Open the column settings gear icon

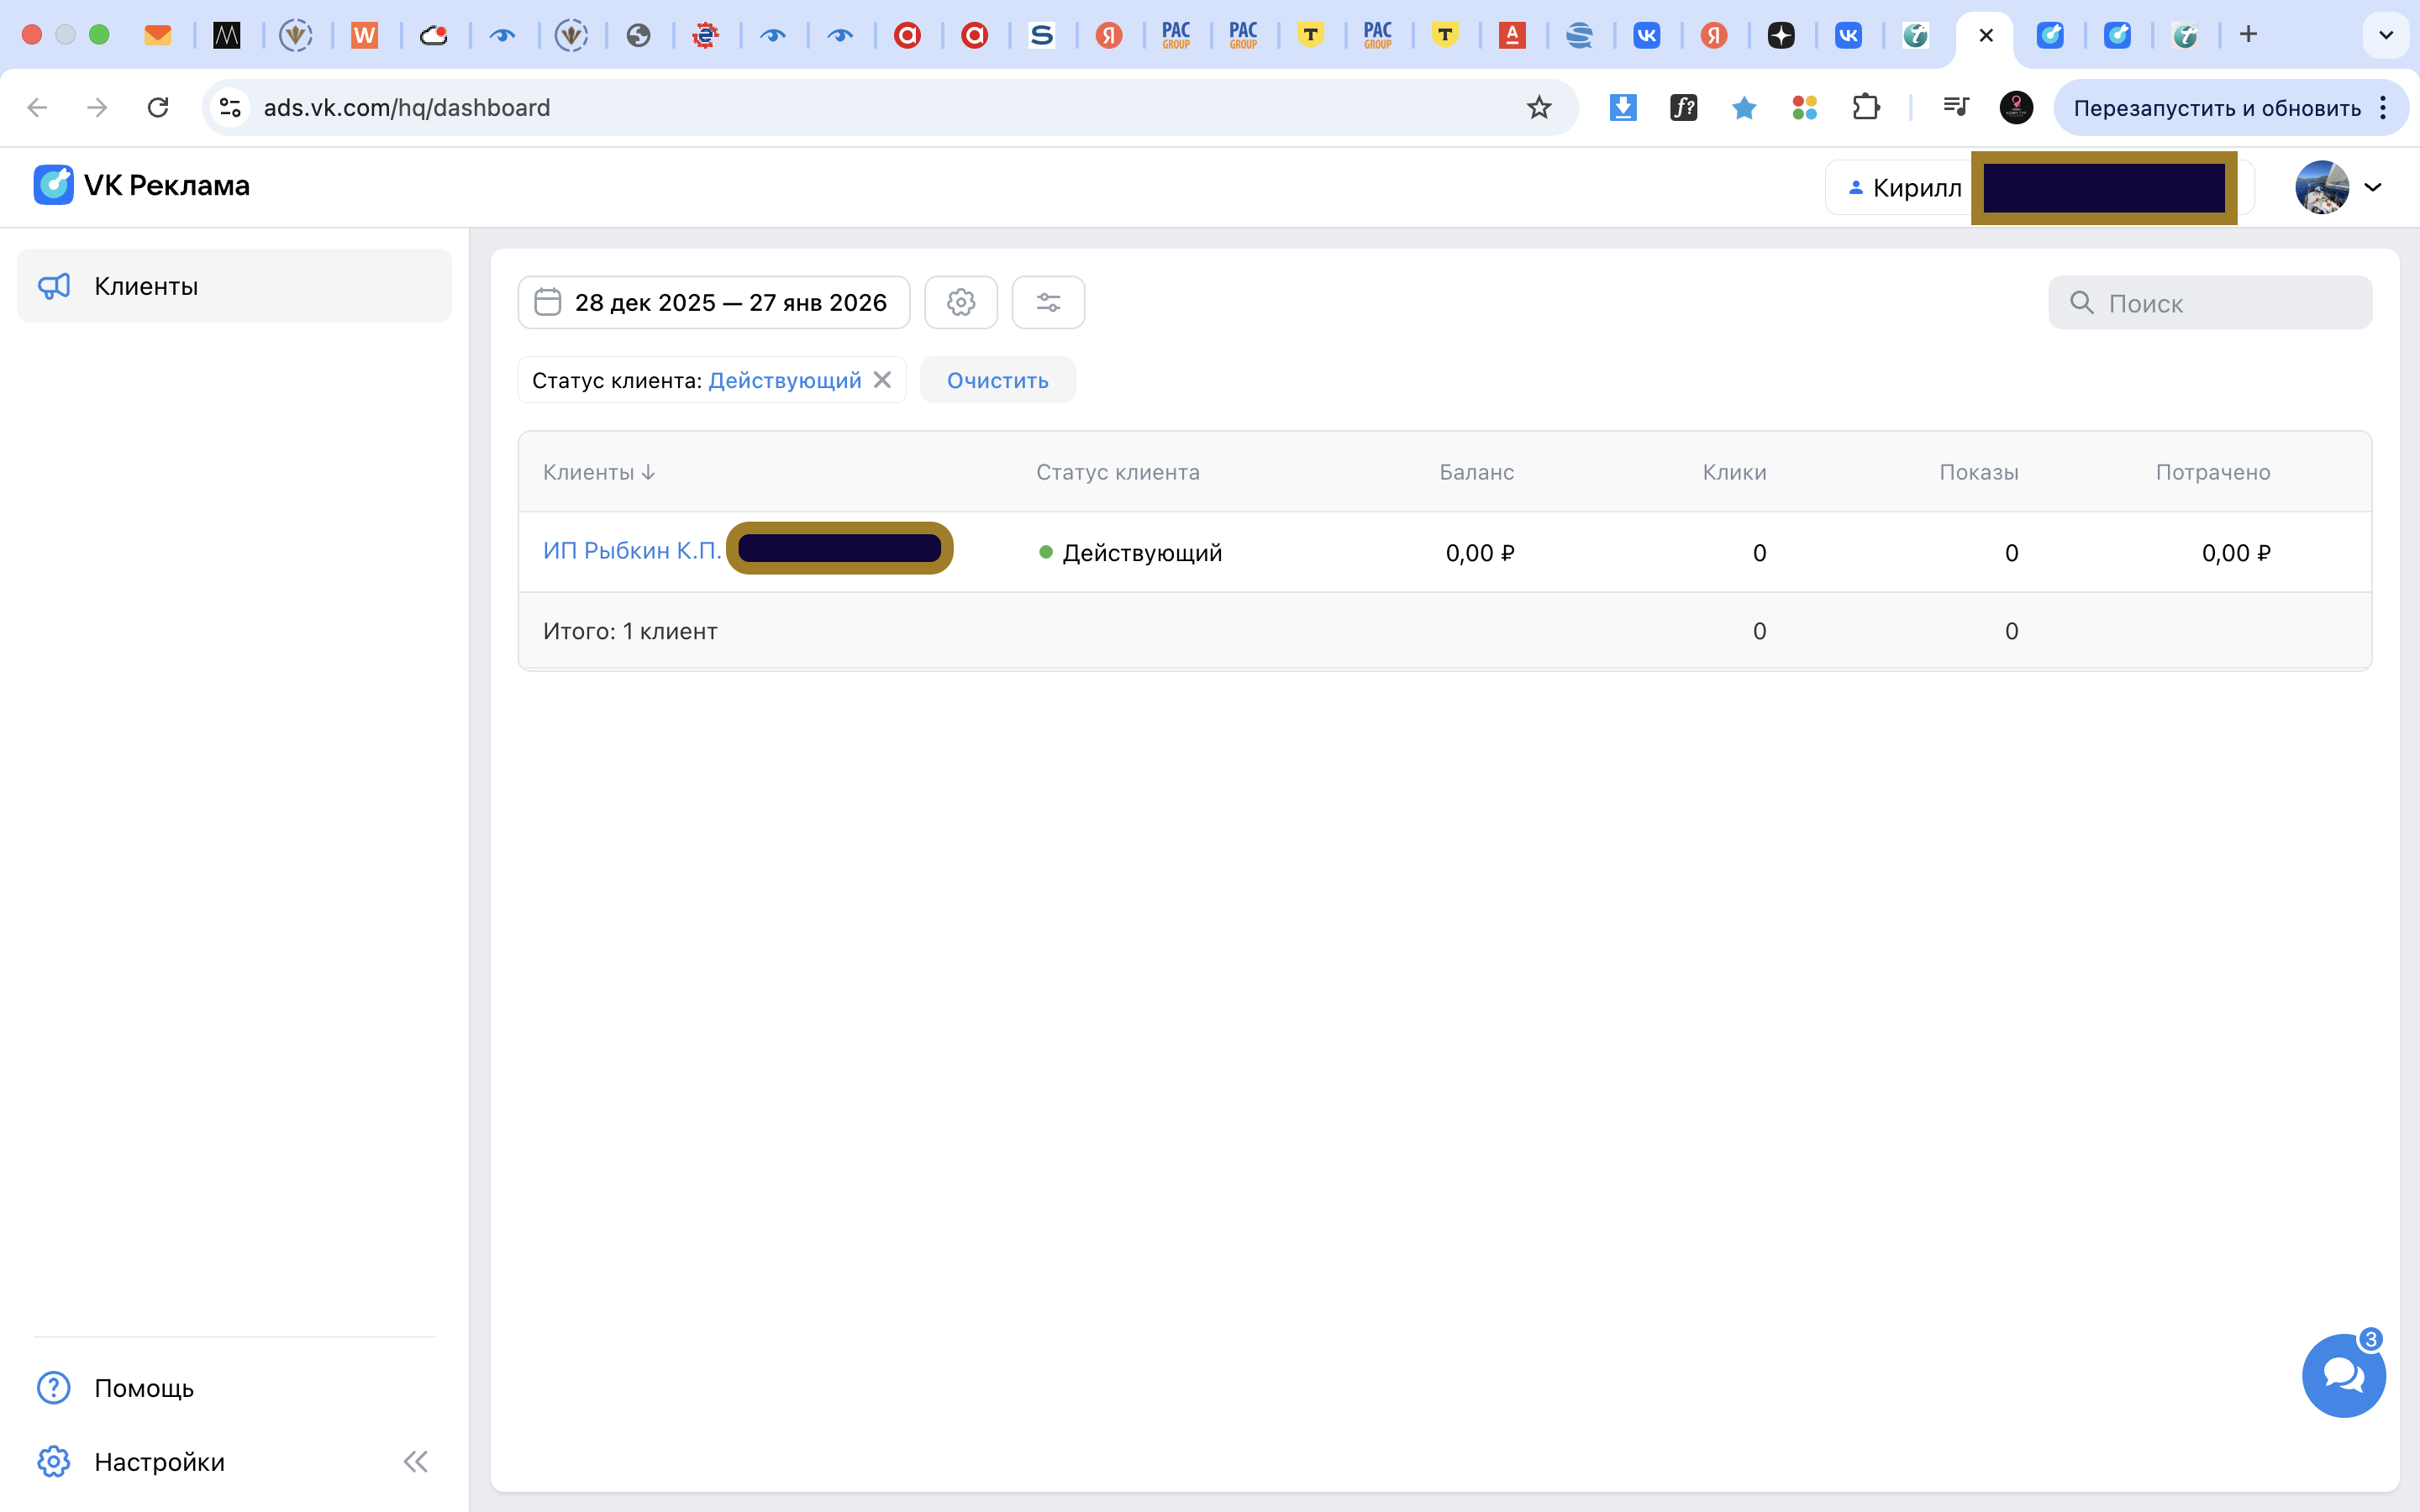[960, 302]
